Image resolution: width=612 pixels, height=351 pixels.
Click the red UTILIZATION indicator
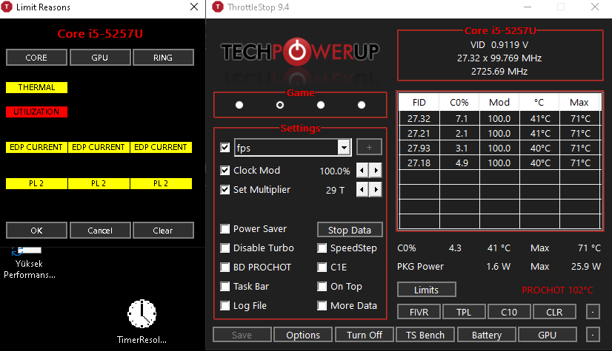(37, 112)
